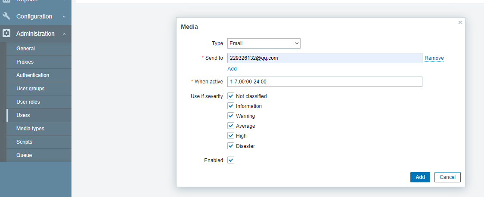
Task: Click the Media dialog title
Action: pyautogui.click(x=189, y=27)
